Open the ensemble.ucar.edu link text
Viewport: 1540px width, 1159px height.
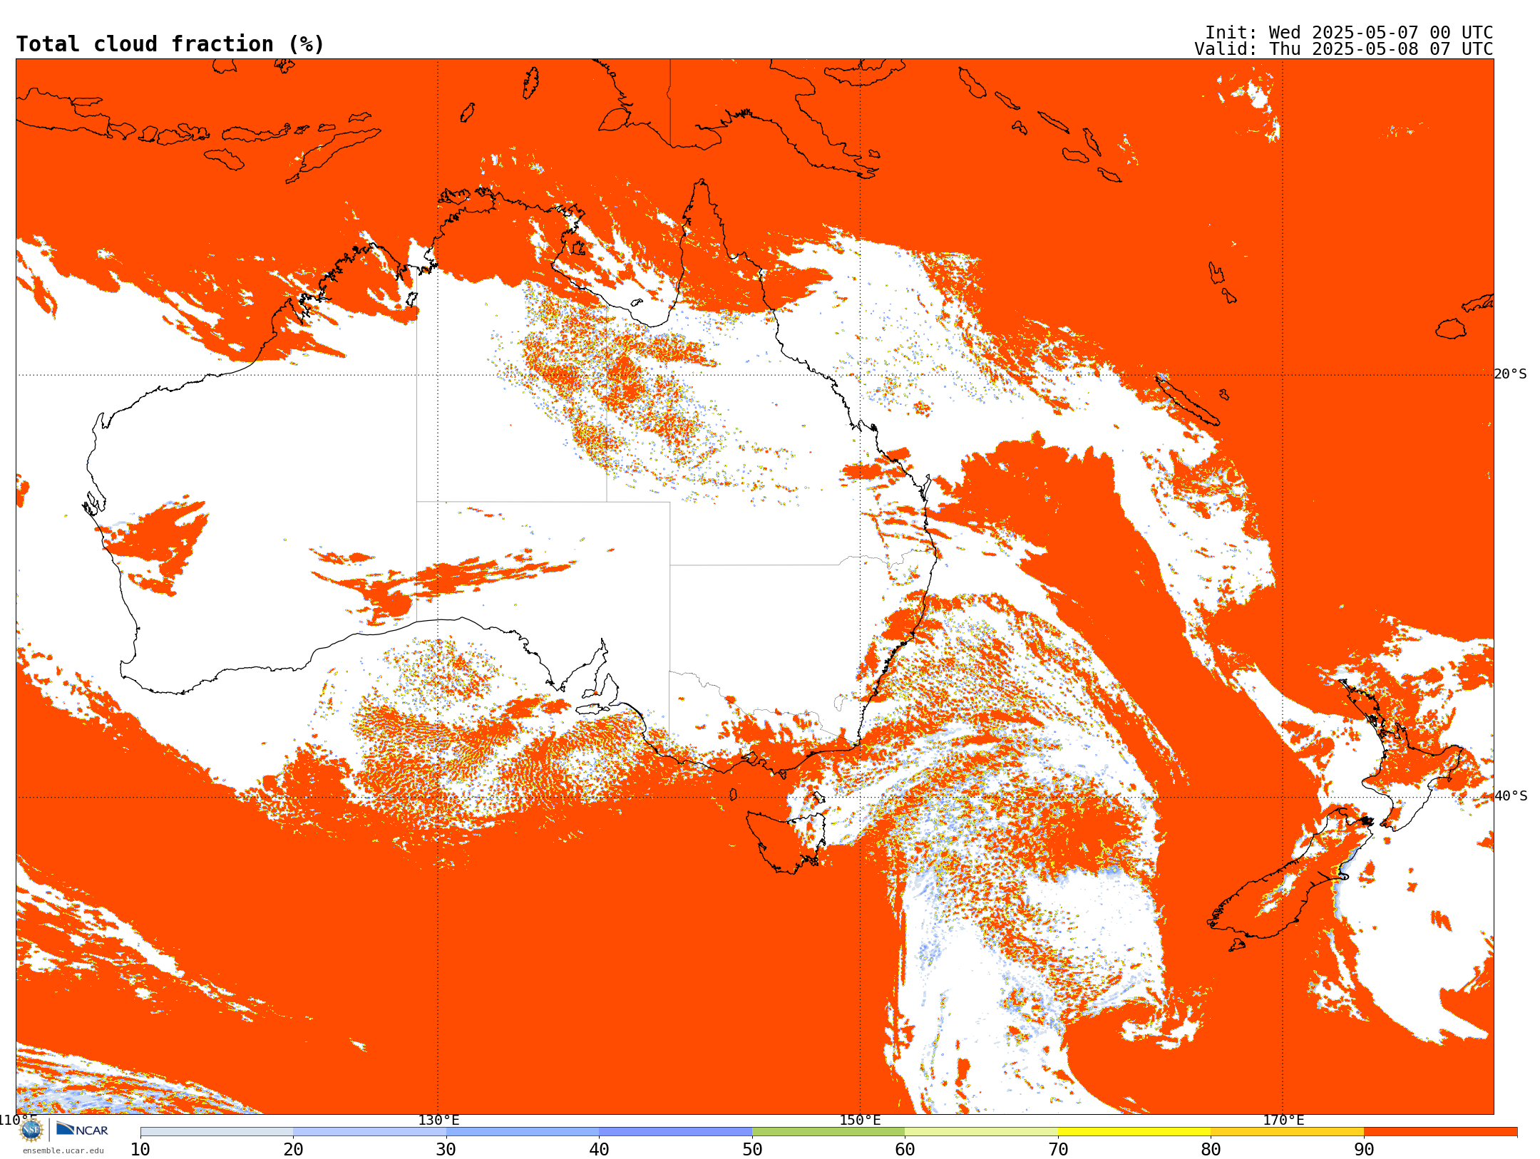(x=63, y=1150)
